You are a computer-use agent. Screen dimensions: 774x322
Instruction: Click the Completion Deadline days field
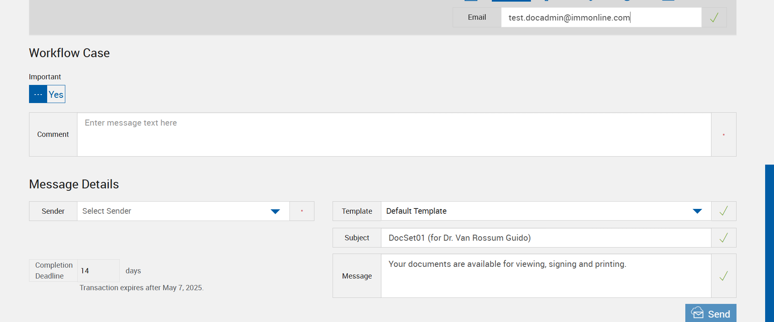(98, 271)
